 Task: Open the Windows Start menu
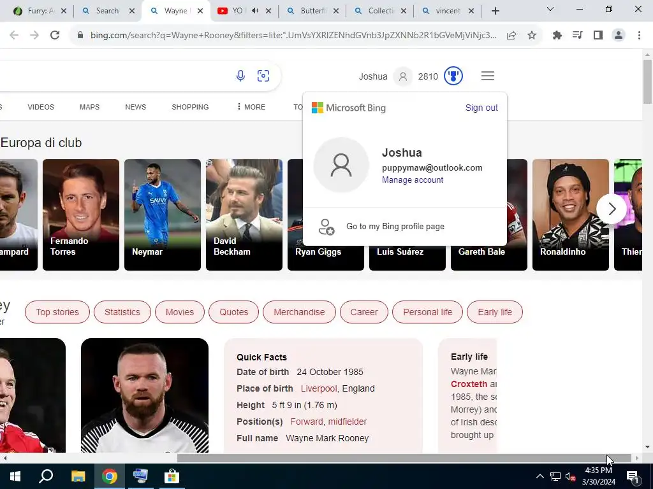(15, 476)
